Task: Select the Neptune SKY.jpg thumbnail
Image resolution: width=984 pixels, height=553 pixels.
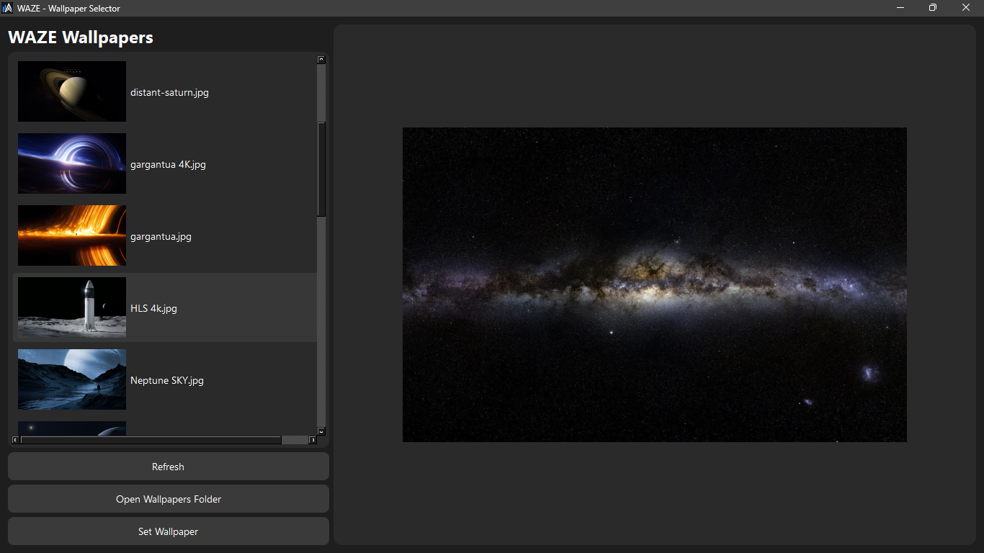Action: (72, 379)
